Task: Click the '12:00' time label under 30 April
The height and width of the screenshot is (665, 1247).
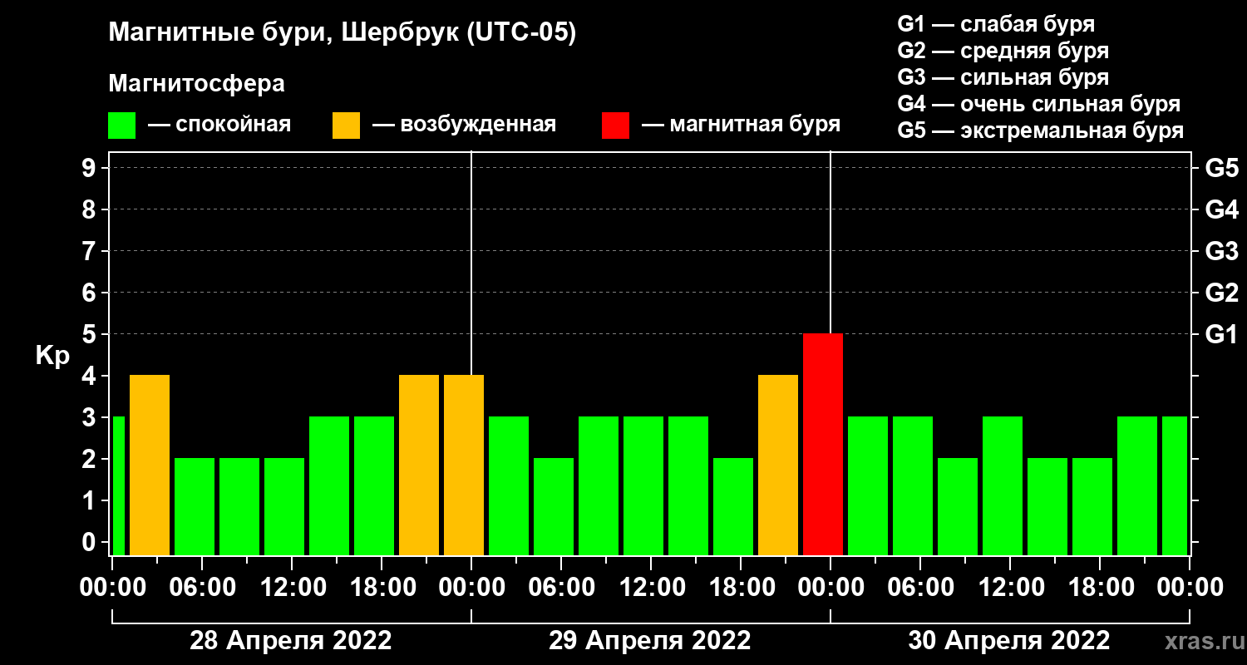Action: pos(1010,588)
